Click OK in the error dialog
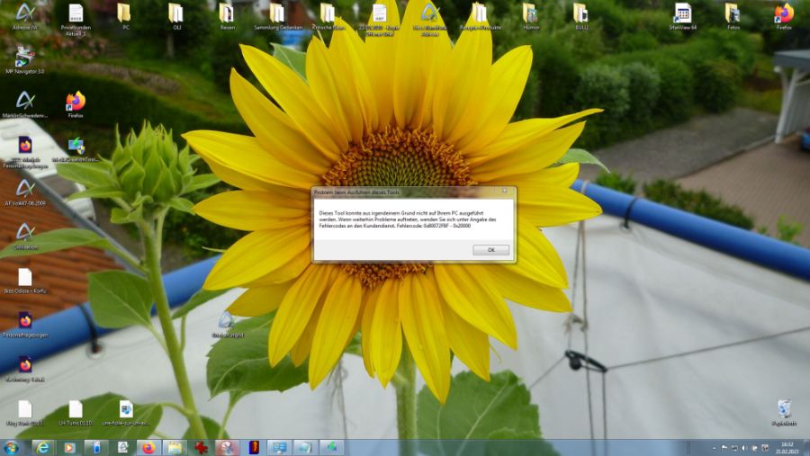Image resolution: width=810 pixels, height=456 pixels. [490, 250]
